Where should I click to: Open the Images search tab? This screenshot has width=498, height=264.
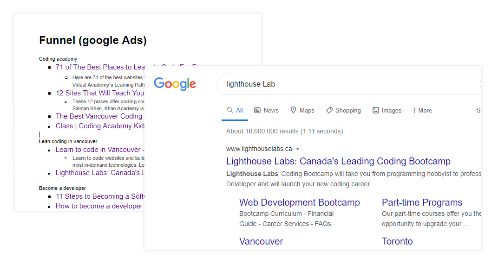[391, 110]
